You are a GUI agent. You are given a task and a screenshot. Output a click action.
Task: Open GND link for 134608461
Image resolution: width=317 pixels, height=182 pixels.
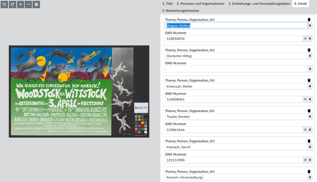click(x=305, y=99)
